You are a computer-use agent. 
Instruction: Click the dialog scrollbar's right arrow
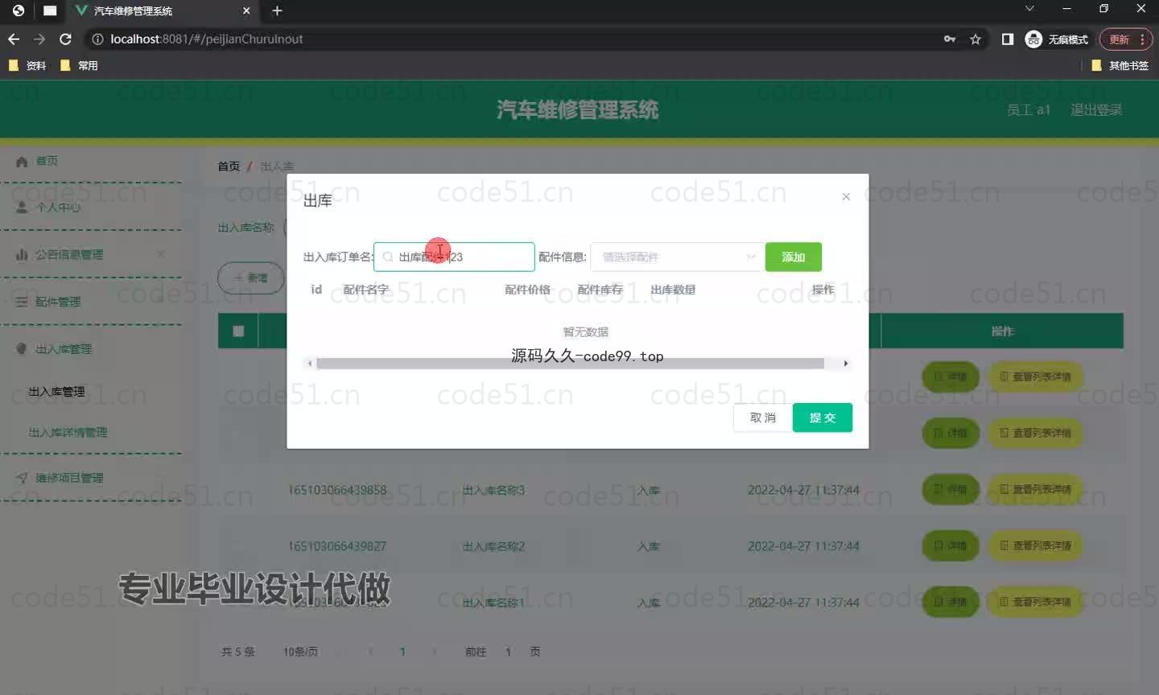pyautogui.click(x=846, y=364)
